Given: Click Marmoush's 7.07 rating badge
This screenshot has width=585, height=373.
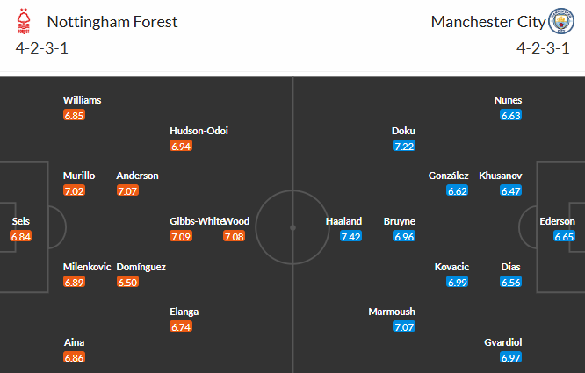Looking at the screenshot, I should tap(404, 327).
